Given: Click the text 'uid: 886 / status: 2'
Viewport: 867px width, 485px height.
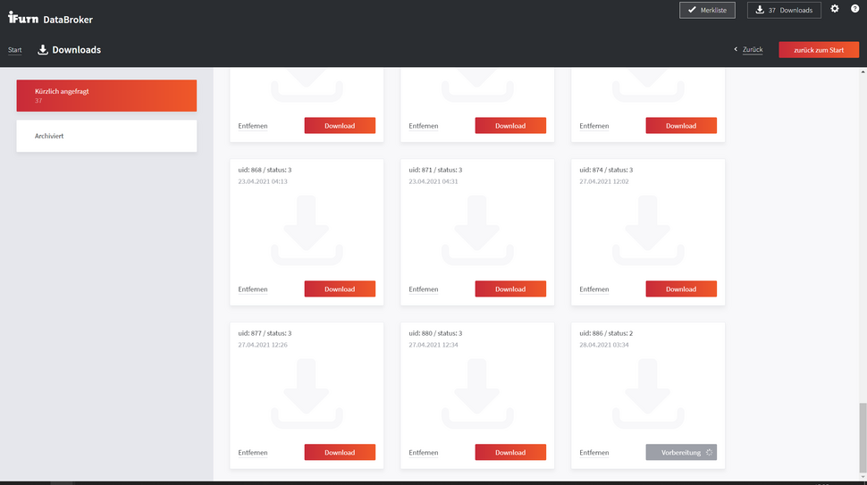Looking at the screenshot, I should coord(606,334).
